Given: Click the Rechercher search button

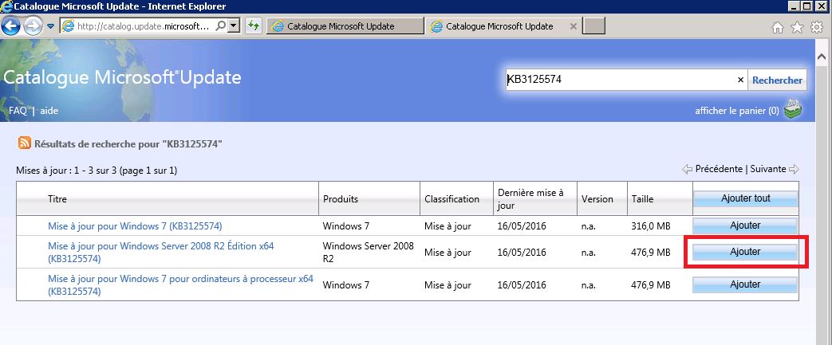Looking at the screenshot, I should 777,80.
